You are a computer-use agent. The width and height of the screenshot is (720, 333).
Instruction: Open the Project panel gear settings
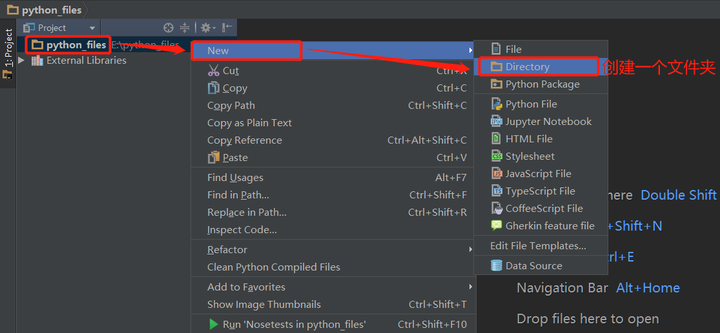(206, 28)
